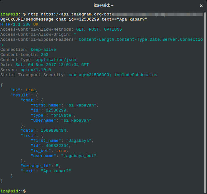
Task: Click "message_id" JSON key
Action: click(x=36, y=166)
